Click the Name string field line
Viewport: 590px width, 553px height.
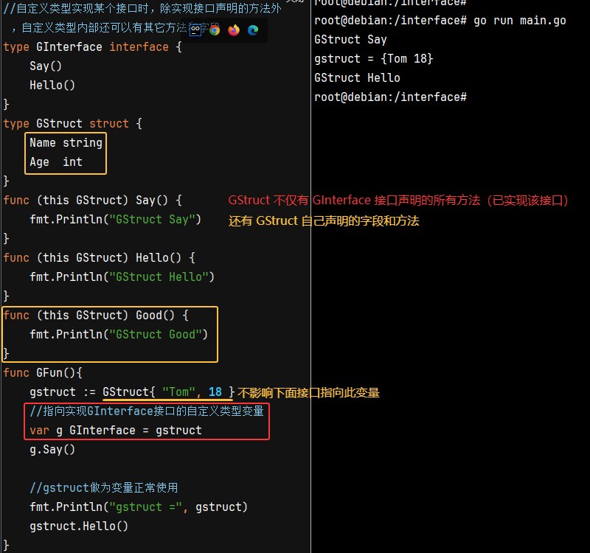pos(66,143)
